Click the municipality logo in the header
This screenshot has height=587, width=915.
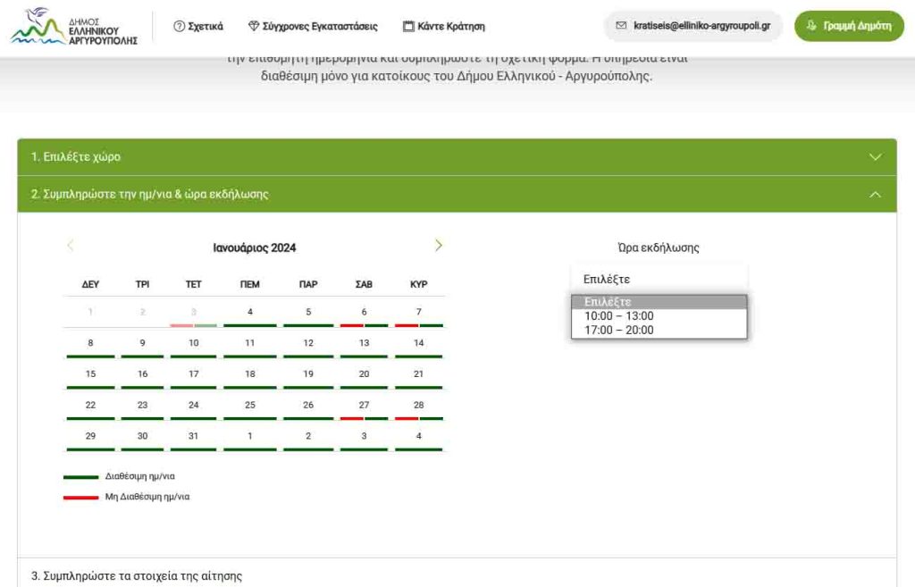(73, 27)
